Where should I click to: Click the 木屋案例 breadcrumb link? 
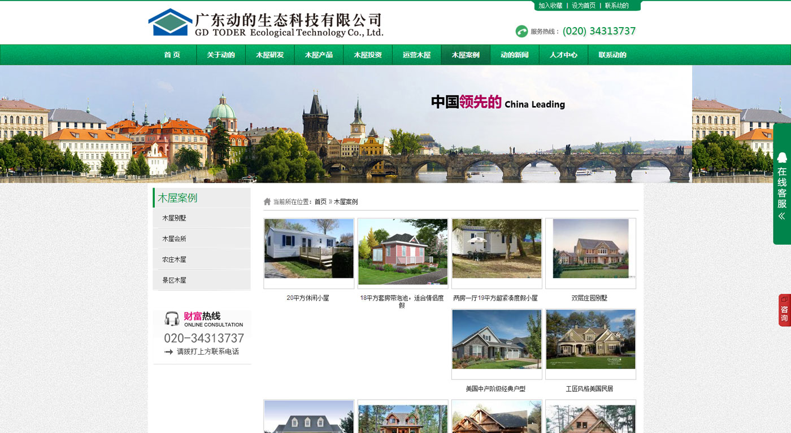pyautogui.click(x=346, y=202)
